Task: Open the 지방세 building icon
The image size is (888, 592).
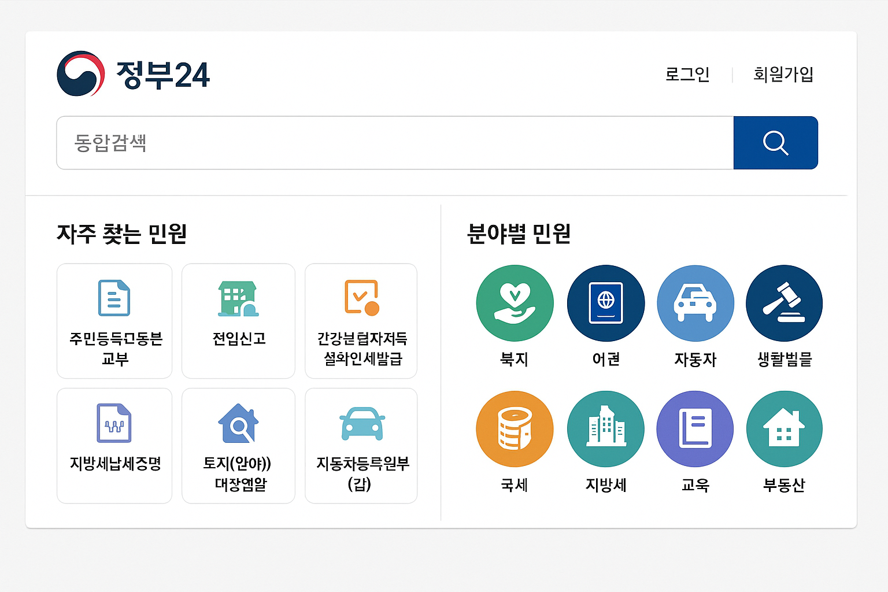Action: tap(605, 428)
